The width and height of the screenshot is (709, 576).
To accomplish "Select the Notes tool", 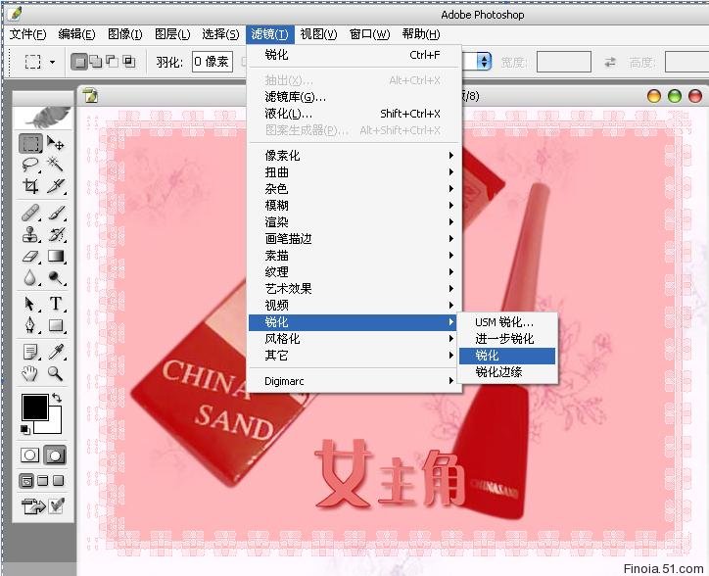I will point(30,352).
